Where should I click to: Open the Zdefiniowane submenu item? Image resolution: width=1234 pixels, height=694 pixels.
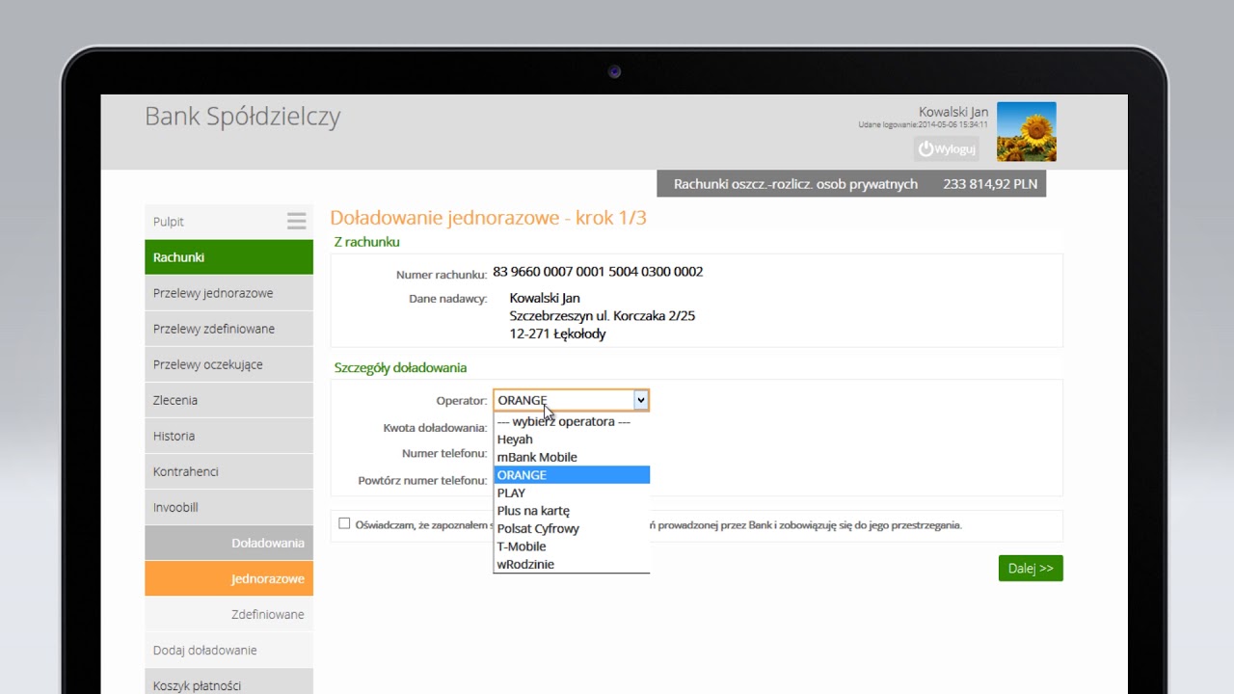[228, 614]
